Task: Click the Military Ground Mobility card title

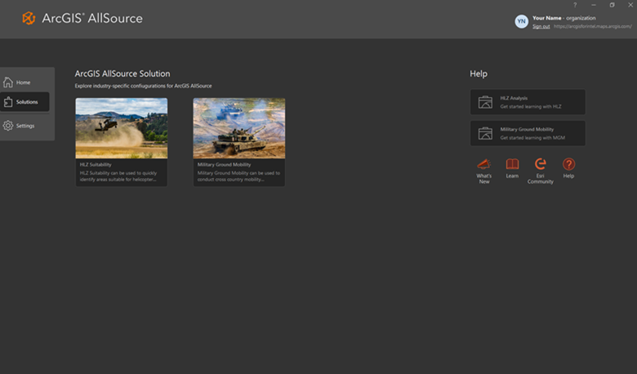Action: pyautogui.click(x=225, y=164)
